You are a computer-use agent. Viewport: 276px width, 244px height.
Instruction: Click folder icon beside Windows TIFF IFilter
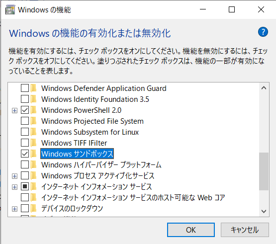(33, 143)
